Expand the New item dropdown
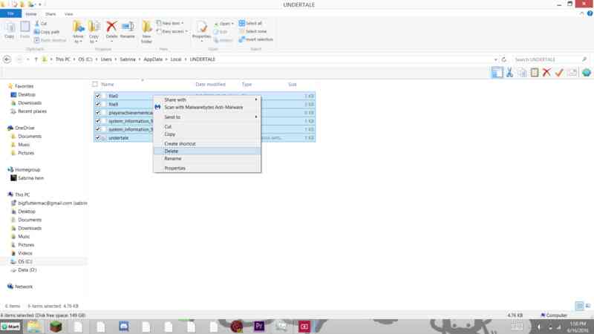Image resolution: width=594 pixels, height=334 pixels. pos(182,24)
